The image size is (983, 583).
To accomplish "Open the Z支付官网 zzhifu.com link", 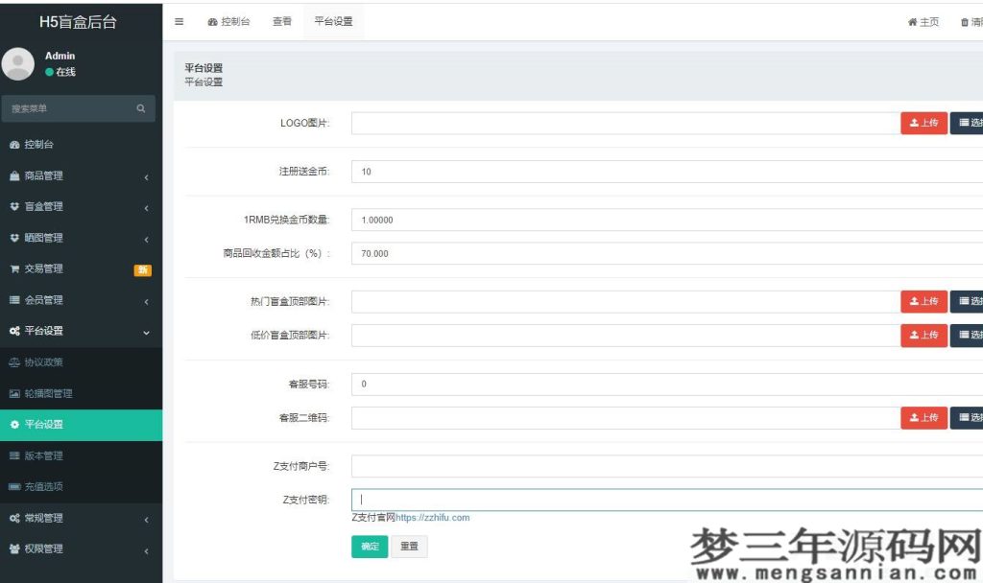I will (432, 517).
